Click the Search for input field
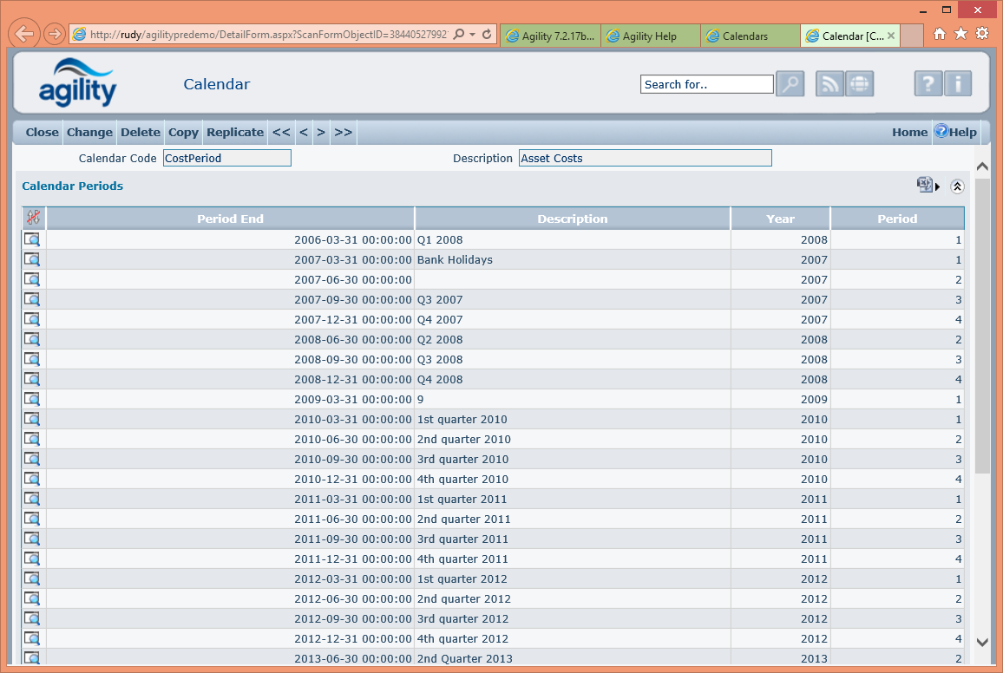The height and width of the screenshot is (673, 1003). (x=706, y=84)
